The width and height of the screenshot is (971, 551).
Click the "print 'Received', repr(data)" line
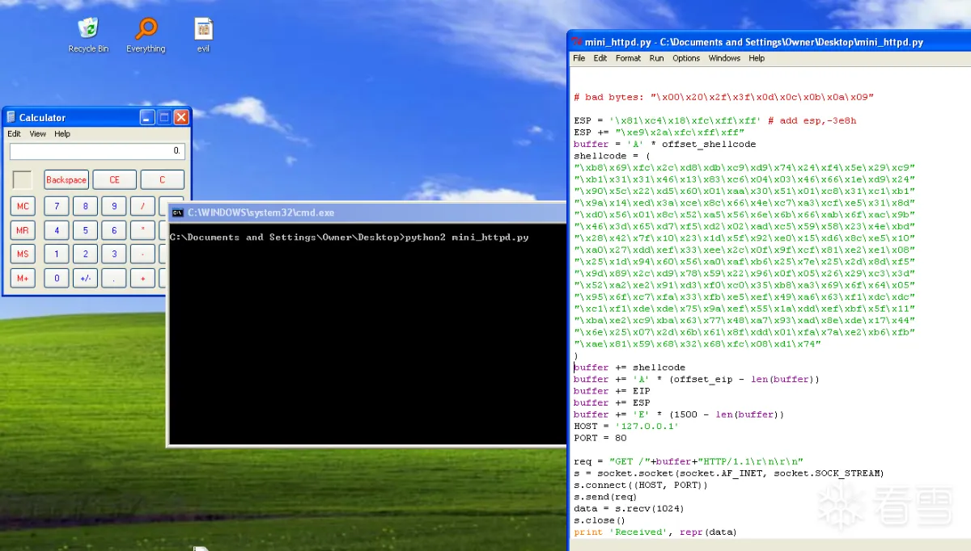tap(655, 532)
